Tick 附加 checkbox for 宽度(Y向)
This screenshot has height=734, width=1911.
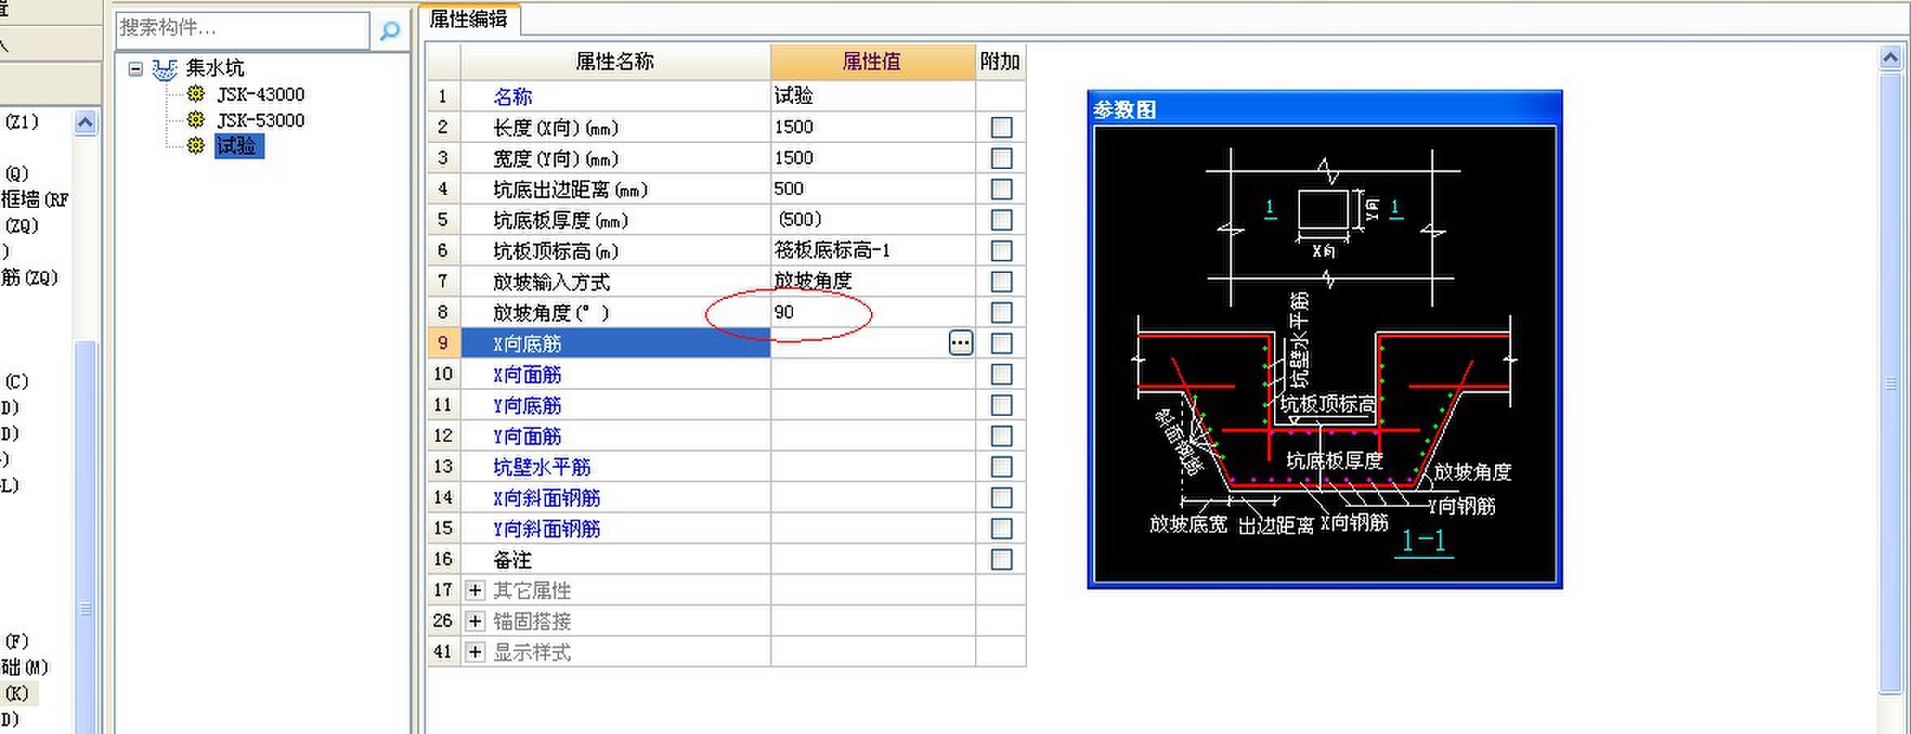click(x=1001, y=158)
